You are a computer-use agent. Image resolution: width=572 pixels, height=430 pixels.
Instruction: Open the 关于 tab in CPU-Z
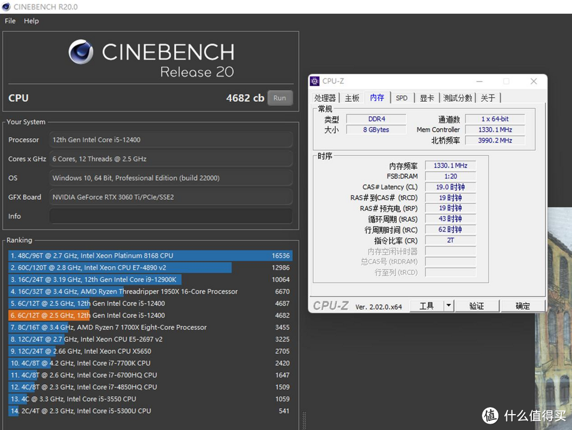488,98
